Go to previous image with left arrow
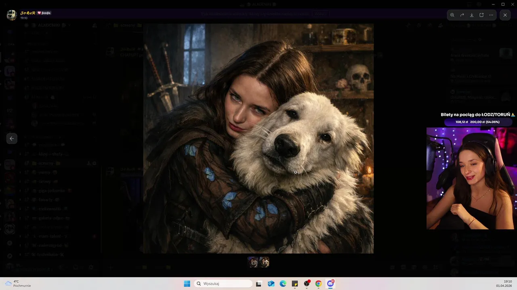 pyautogui.click(x=12, y=139)
